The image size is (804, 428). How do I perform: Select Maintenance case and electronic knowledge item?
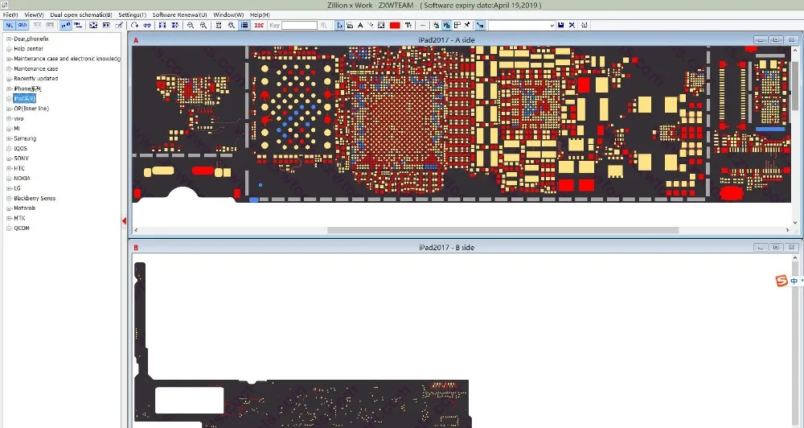(x=68, y=59)
